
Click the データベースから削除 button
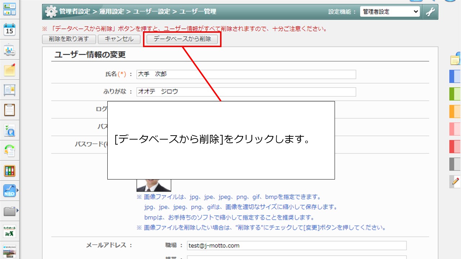(182, 39)
